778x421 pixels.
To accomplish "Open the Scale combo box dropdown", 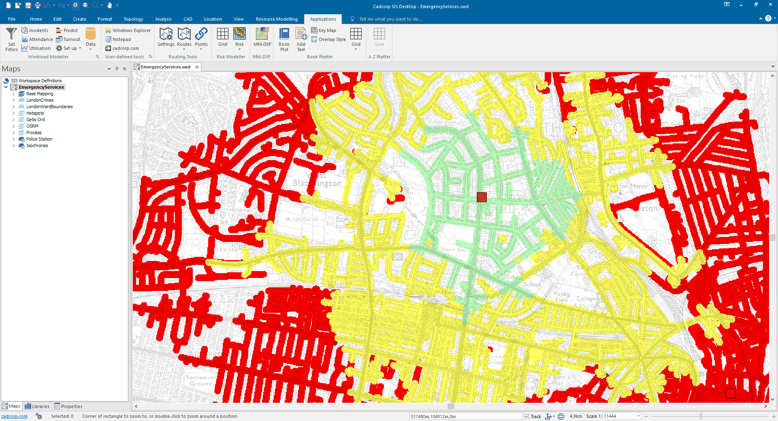I will (638, 416).
